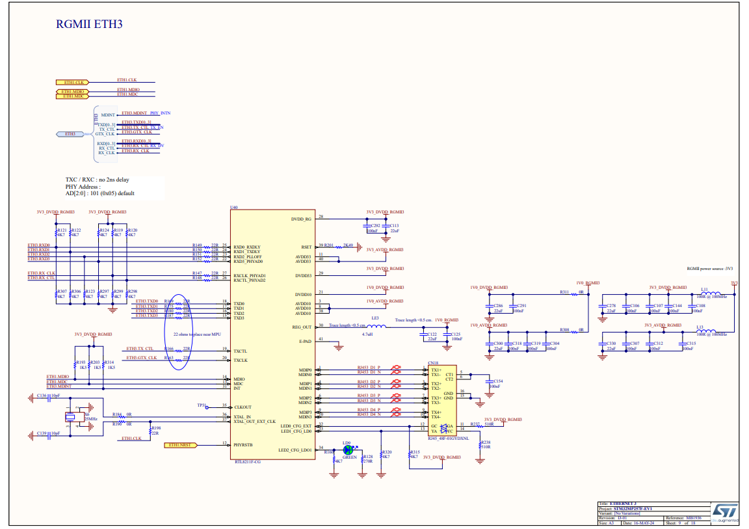Click the DVDD_RG pin label

coord(302,219)
